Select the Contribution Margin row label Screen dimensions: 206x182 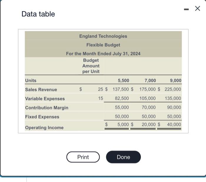coord(46,108)
